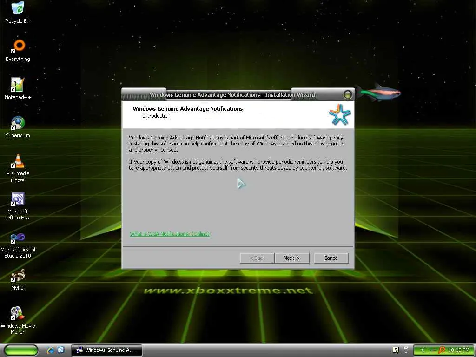Click the Windows Genuine Advantage Notifications header
This screenshot has width=476, height=357.
click(188, 109)
